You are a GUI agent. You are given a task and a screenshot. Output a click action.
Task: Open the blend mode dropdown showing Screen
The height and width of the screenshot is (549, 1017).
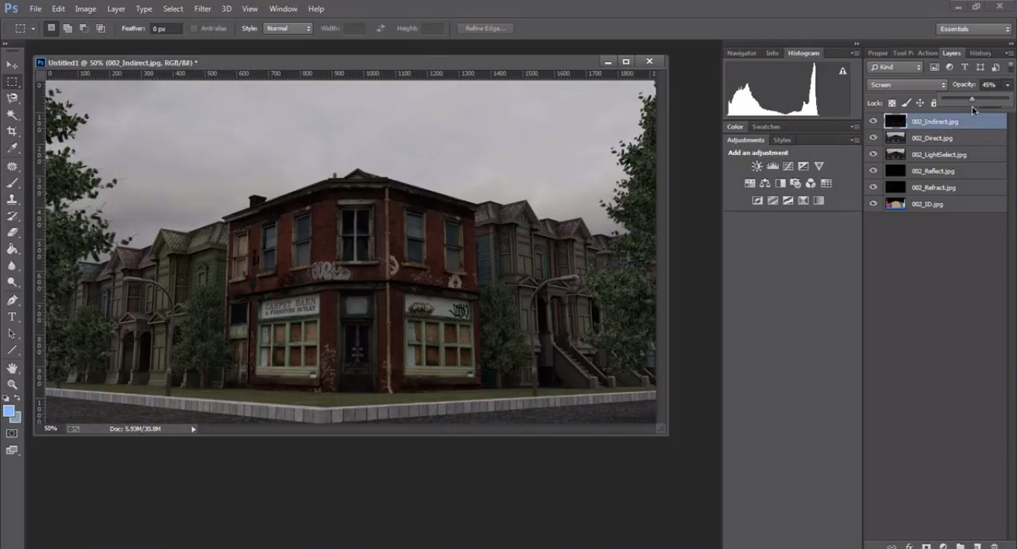pyautogui.click(x=907, y=85)
